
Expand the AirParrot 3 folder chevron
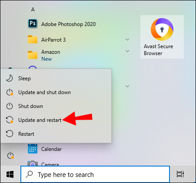pos(127,39)
